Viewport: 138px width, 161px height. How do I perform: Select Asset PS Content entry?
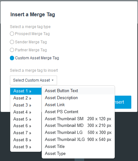(x=78, y=112)
